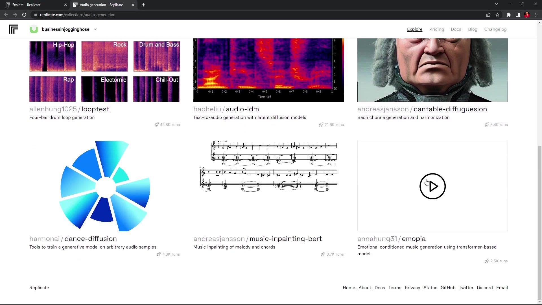The height and width of the screenshot is (305, 542).
Task: Toggle the browser side panel icon
Action: tap(517, 15)
